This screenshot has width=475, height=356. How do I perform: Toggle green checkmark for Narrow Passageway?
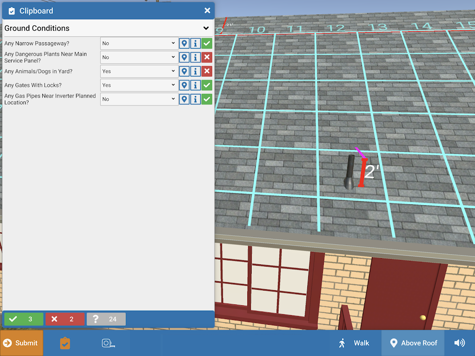point(207,43)
